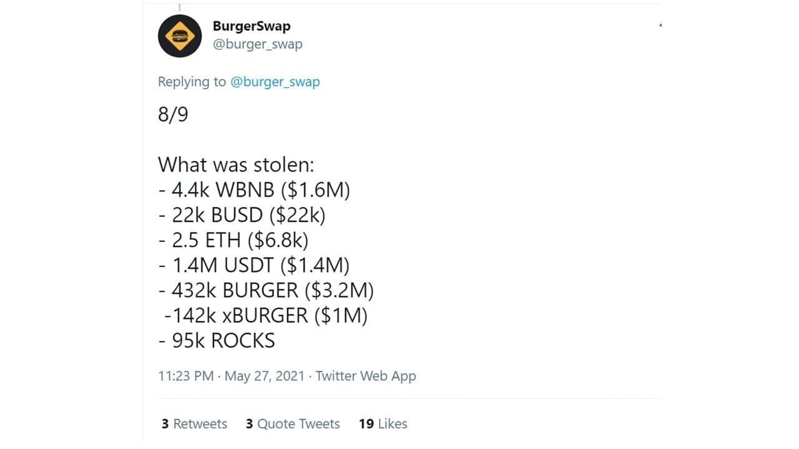Open the tweet options caret menu
Viewport: 799px width, 449px height.
660,25
